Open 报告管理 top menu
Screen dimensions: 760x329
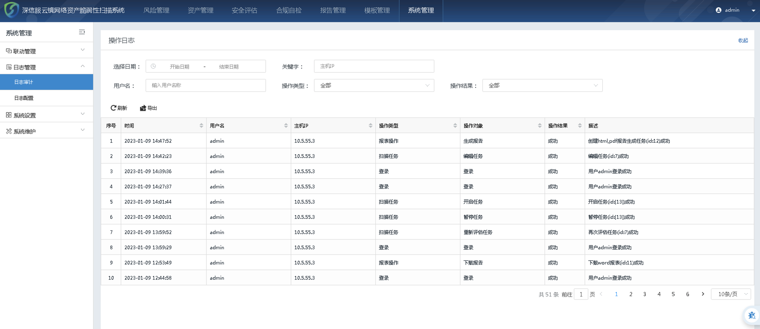point(333,10)
